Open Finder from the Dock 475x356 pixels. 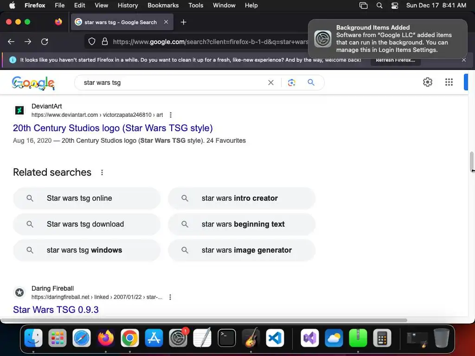(33, 338)
